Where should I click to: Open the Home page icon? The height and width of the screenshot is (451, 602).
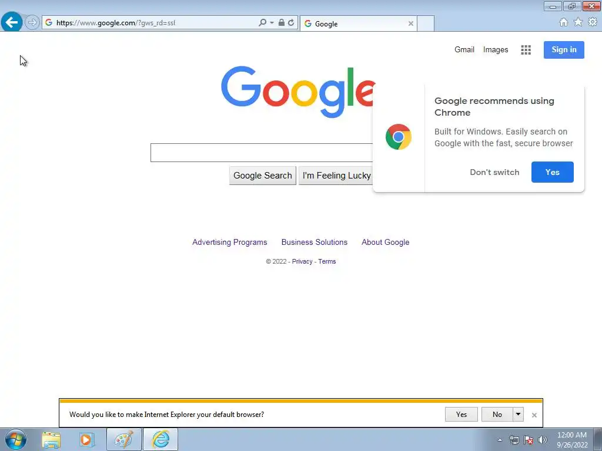click(x=564, y=22)
